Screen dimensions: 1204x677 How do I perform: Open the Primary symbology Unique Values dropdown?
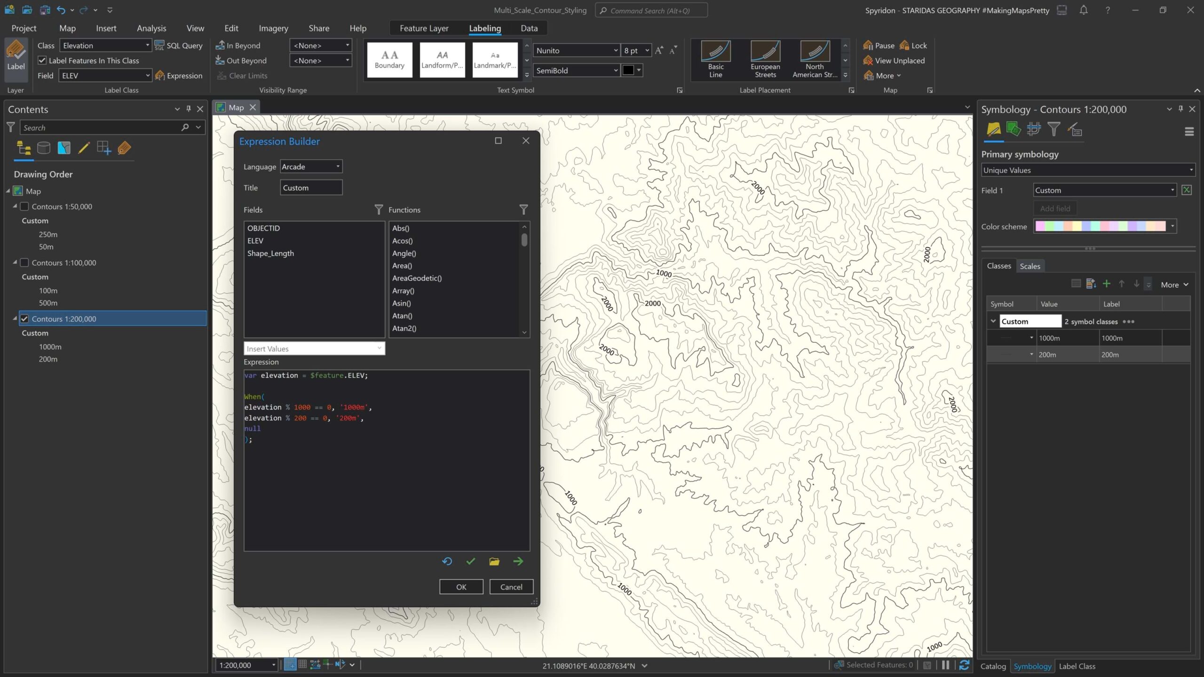(1088, 170)
